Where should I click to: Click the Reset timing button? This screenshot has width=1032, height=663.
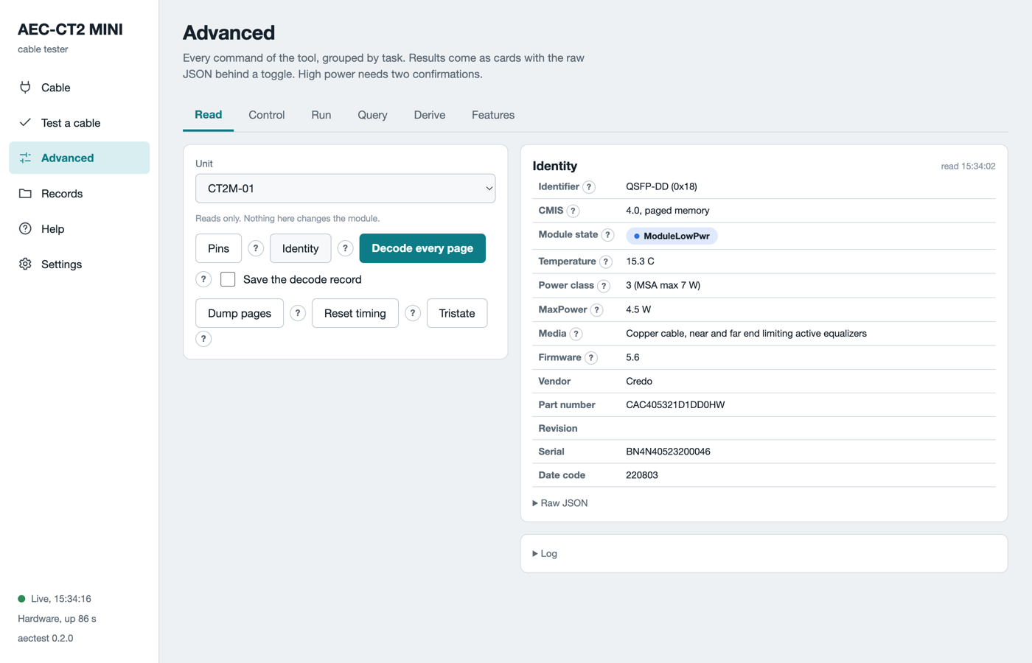point(355,313)
